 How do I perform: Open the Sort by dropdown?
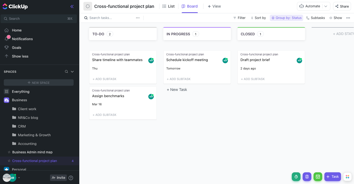point(258,18)
